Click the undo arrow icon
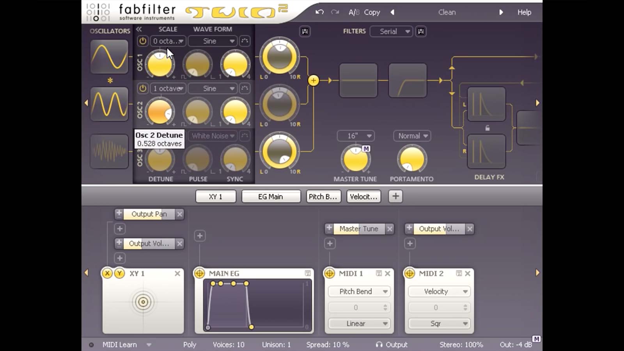This screenshot has height=351, width=624. click(x=319, y=12)
